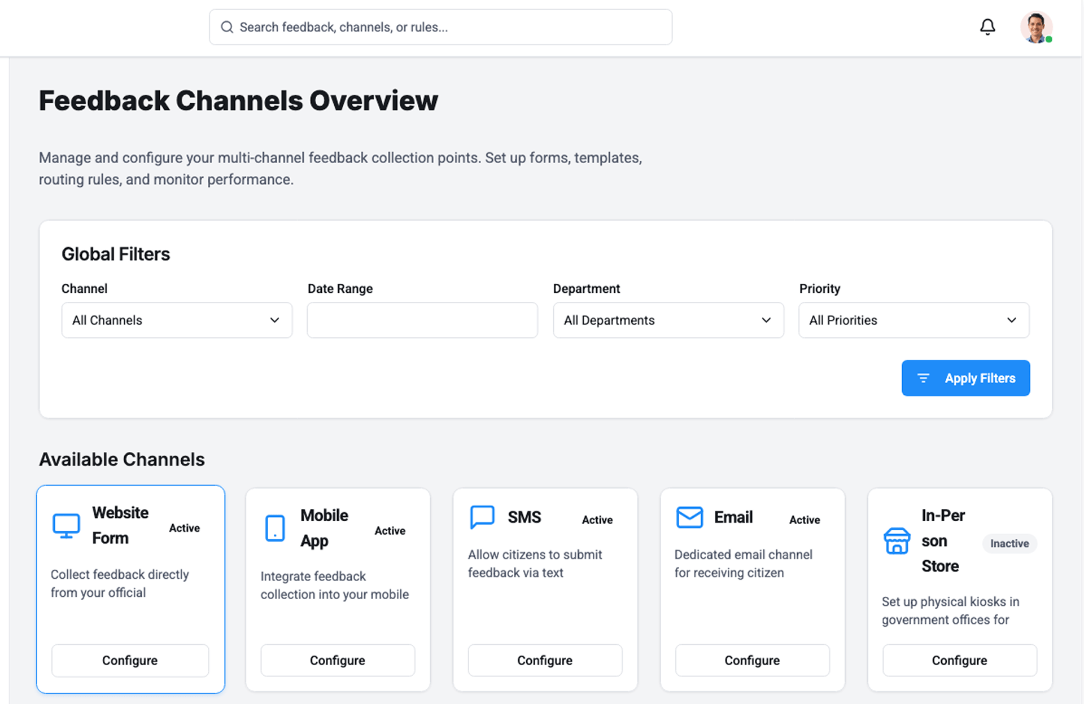
Task: Open the All Priorities dropdown
Action: [913, 320]
